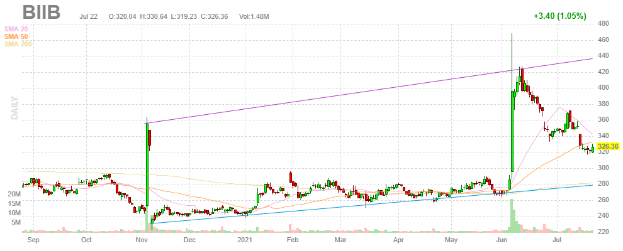
Task: Click the Sep month label
Action: click(34, 240)
